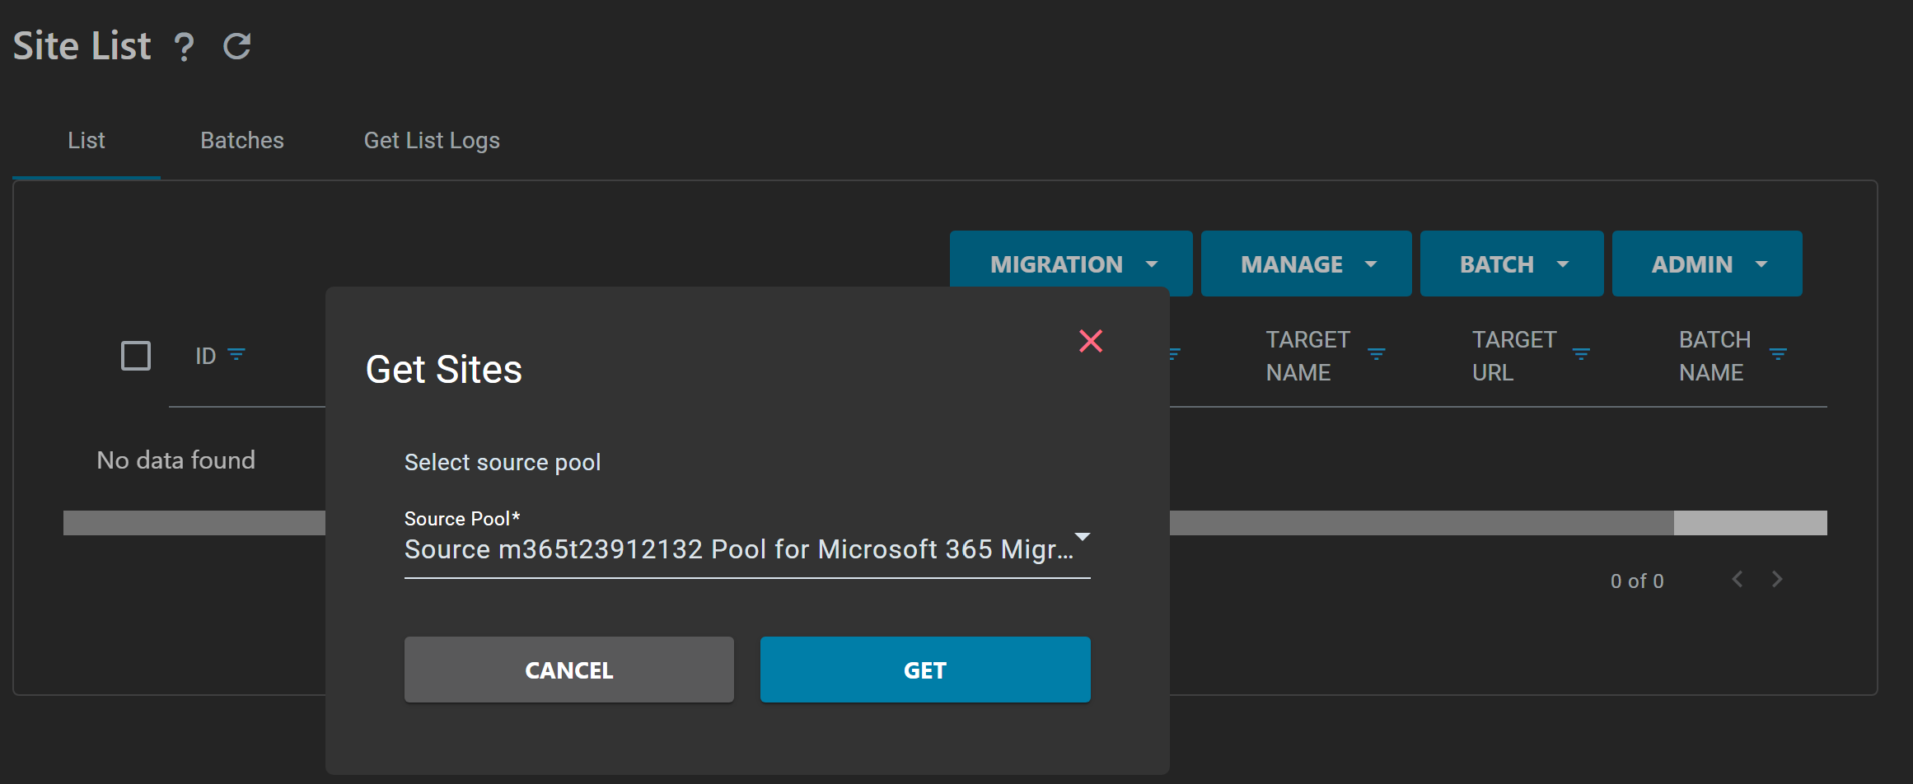
Task: Go to next page arrow
Action: (1777, 580)
